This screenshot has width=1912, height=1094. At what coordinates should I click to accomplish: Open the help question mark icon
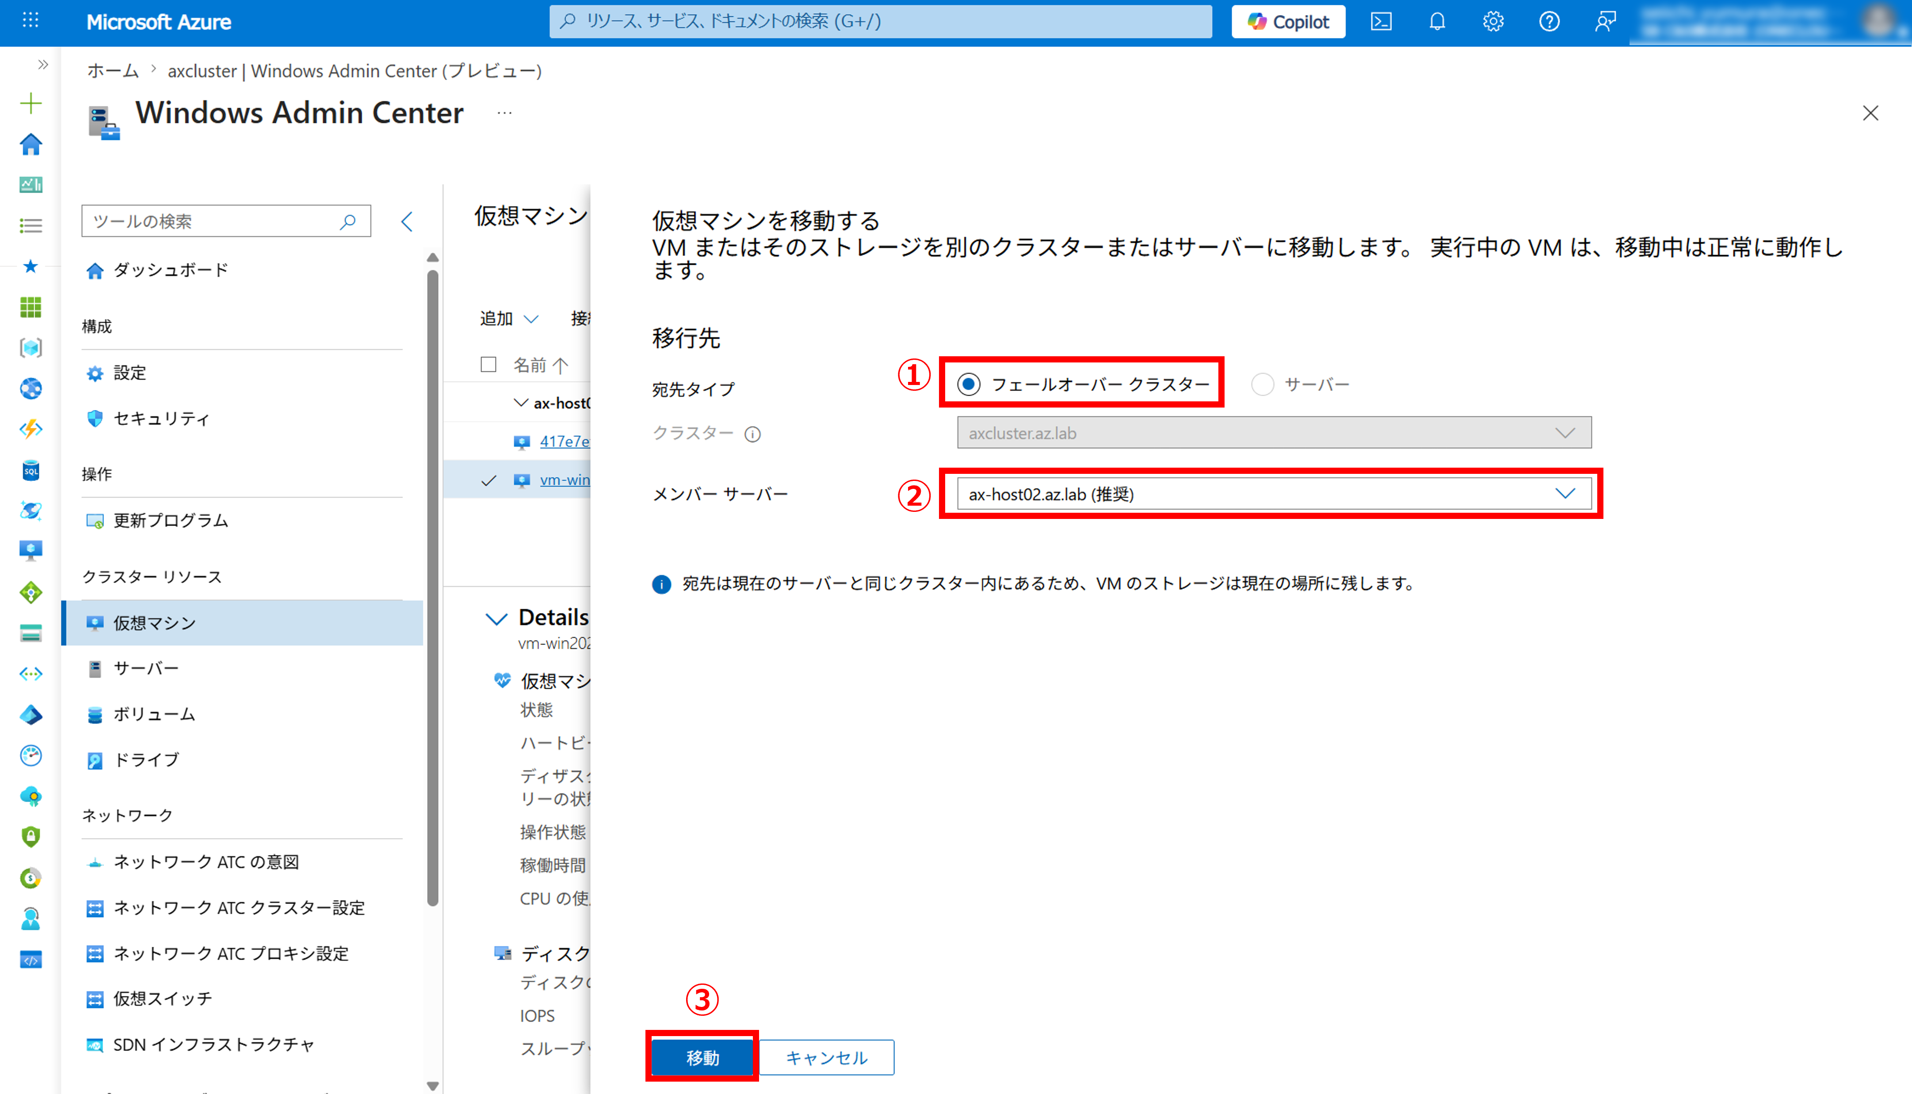click(x=1549, y=22)
